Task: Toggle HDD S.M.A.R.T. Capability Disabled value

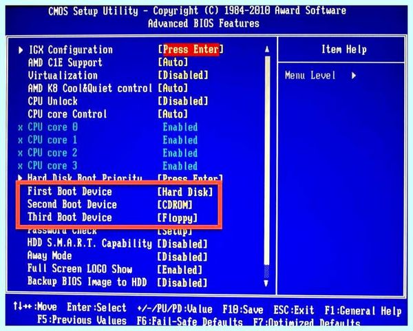Action: pyautogui.click(x=182, y=244)
